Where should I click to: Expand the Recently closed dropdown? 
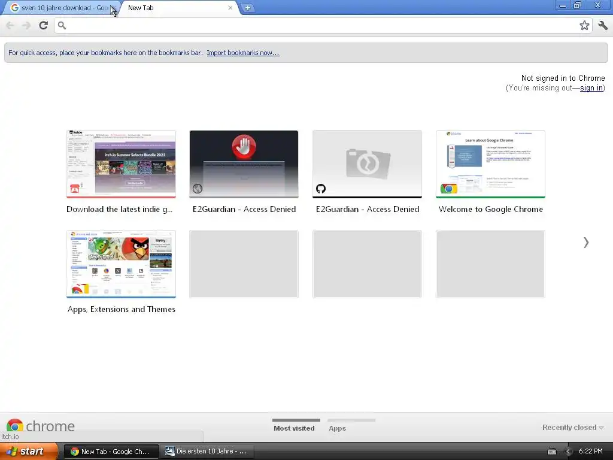[x=573, y=428]
